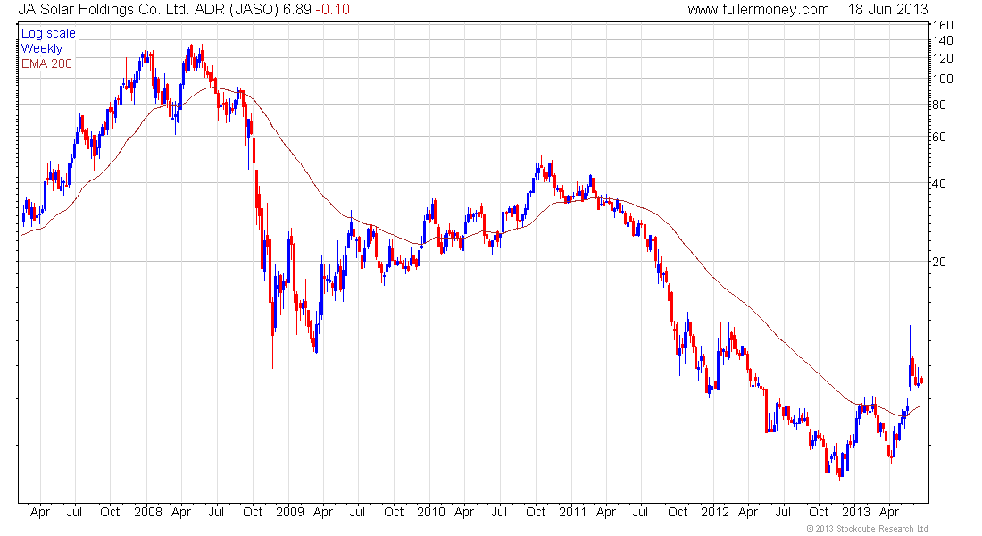Click the 140 price axis label
The width and height of the screenshot is (982, 536).
tap(943, 40)
